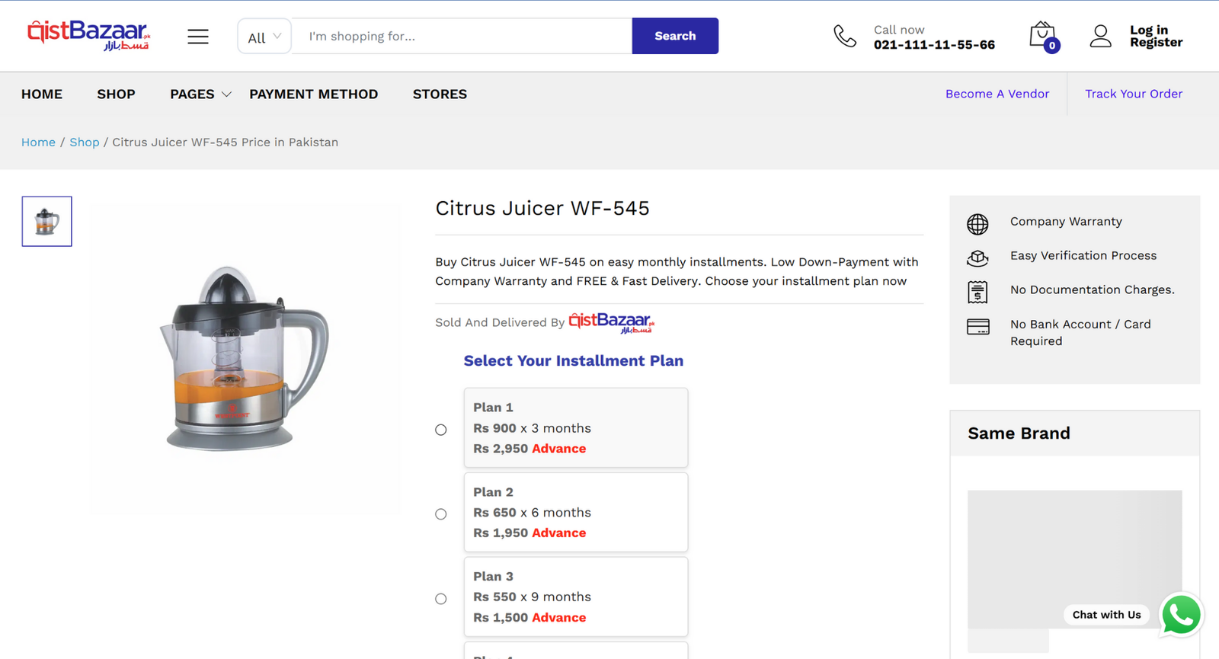Screen dimensions: 1219x659
Task: Open the shopping cart icon
Action: coord(1043,37)
